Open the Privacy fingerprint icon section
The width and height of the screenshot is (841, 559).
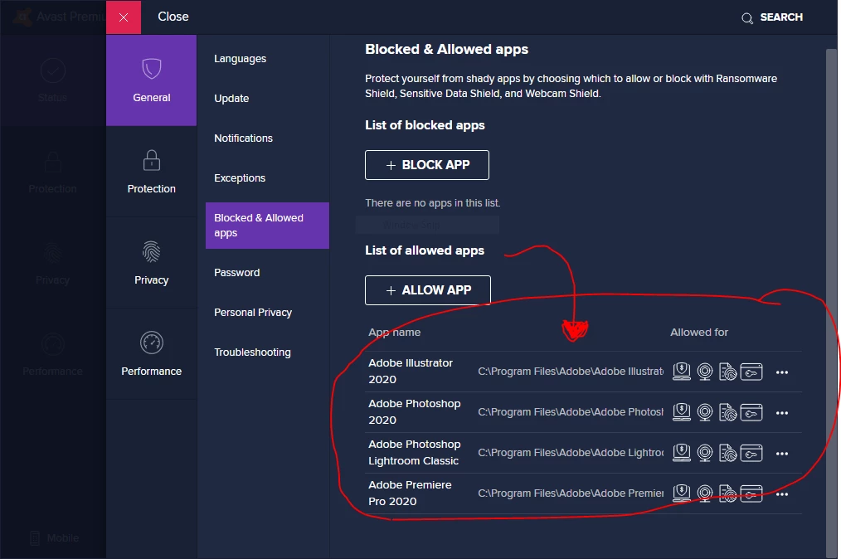point(151,263)
